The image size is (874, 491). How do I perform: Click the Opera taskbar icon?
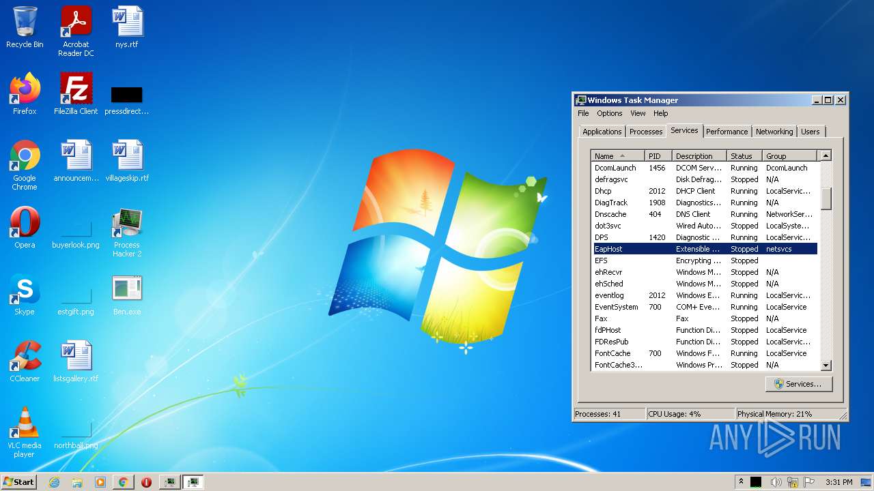pos(146,482)
